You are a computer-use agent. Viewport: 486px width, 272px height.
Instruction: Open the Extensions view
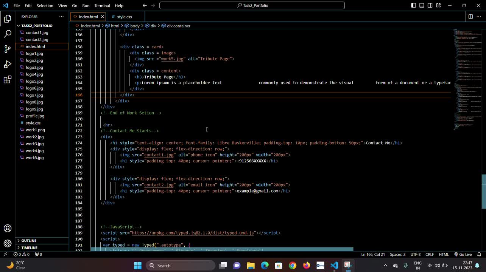pyautogui.click(x=8, y=80)
